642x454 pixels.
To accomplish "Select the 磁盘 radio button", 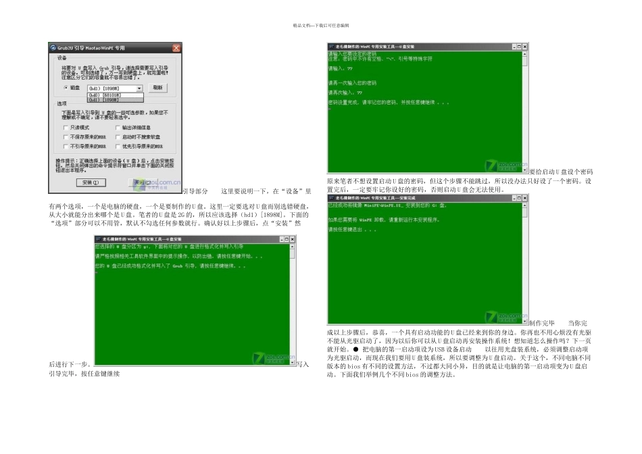I will pyautogui.click(x=66, y=88).
